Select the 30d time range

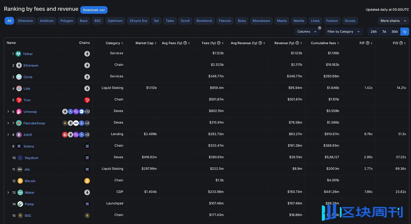coord(394,32)
